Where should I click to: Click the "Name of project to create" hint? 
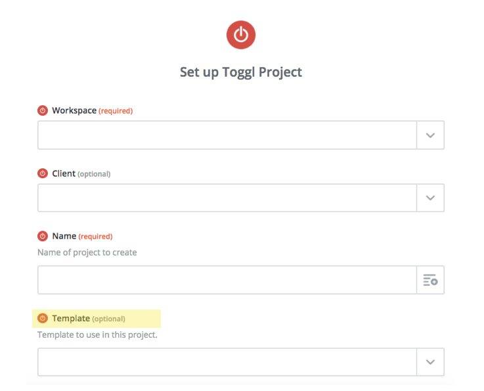click(87, 252)
